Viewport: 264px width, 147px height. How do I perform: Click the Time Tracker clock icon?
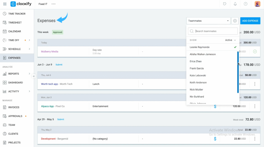5,14
